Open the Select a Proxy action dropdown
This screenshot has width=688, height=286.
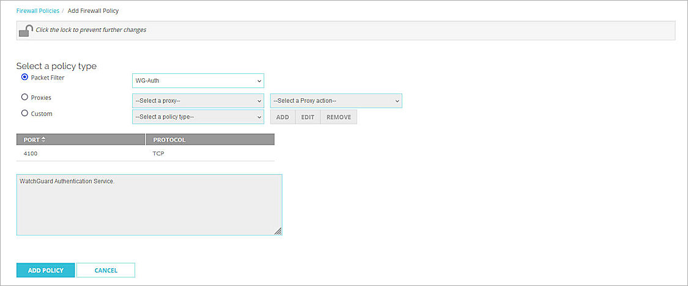pos(336,101)
